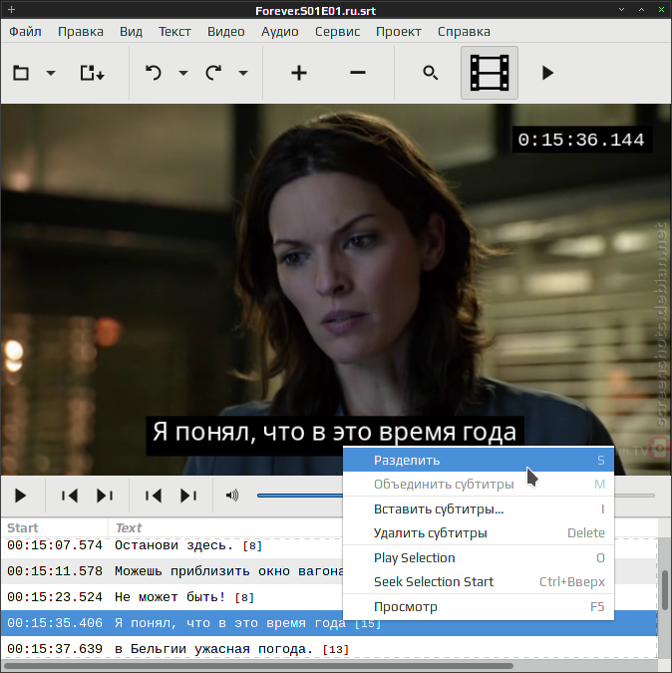Seek to previous subtitle with first skip-back icon

pos(70,496)
